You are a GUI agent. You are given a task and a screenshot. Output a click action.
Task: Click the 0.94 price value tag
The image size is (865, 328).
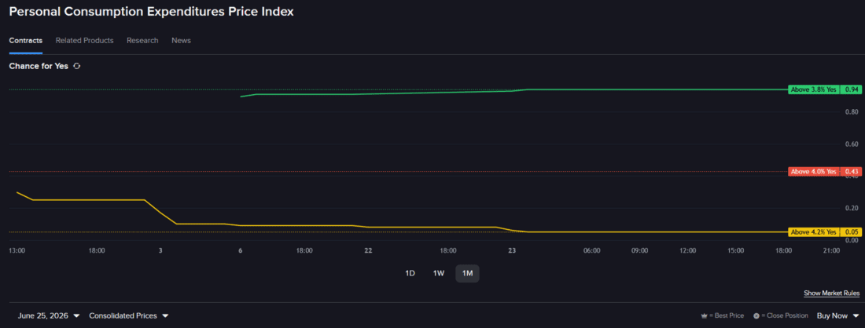click(x=851, y=89)
